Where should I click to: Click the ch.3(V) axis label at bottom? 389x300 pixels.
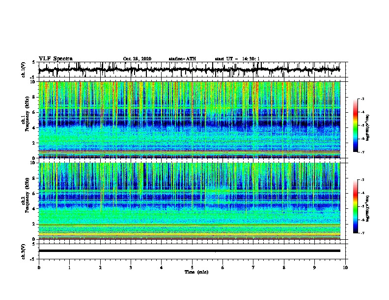pos(24,251)
